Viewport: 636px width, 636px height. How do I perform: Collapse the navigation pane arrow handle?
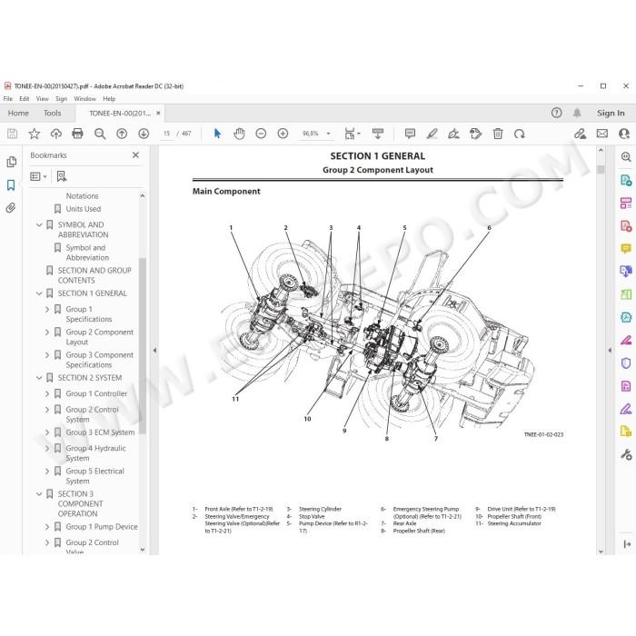tap(154, 350)
